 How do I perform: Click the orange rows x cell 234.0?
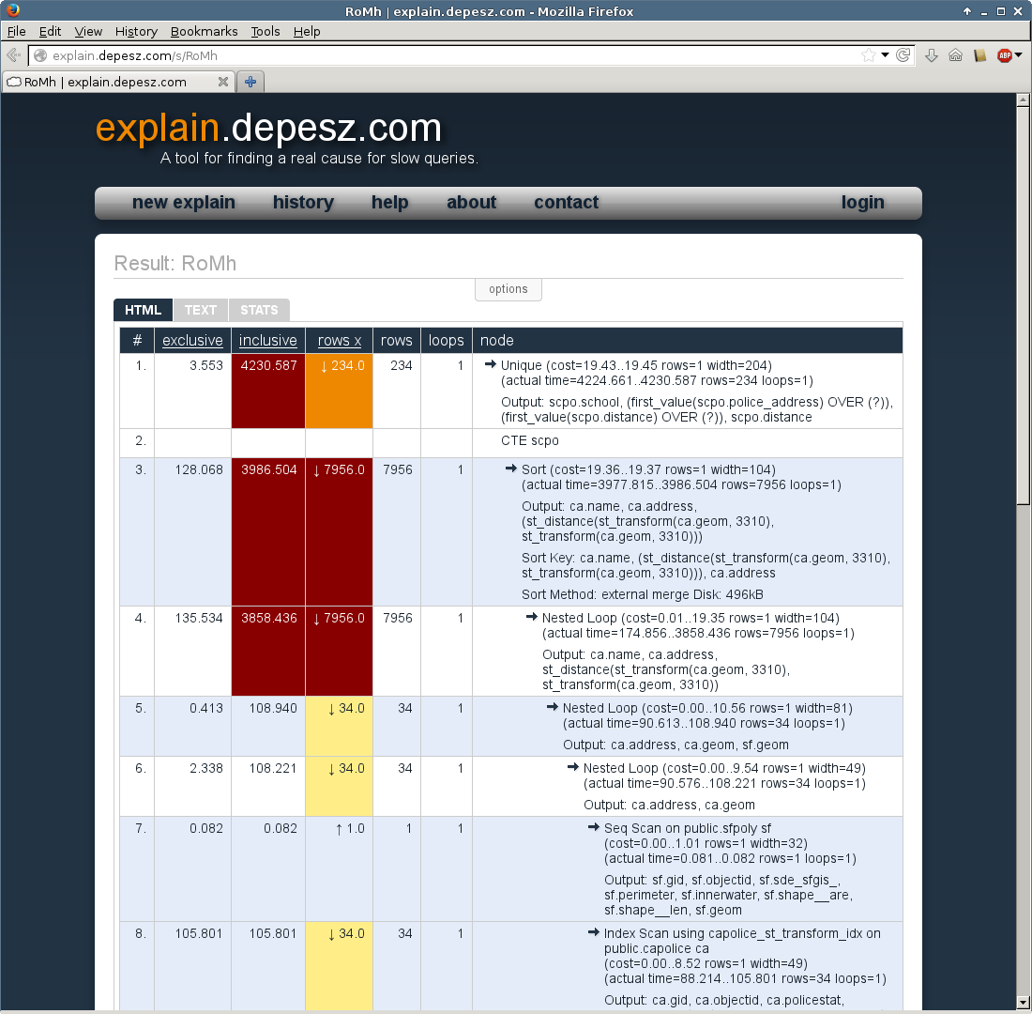point(339,391)
